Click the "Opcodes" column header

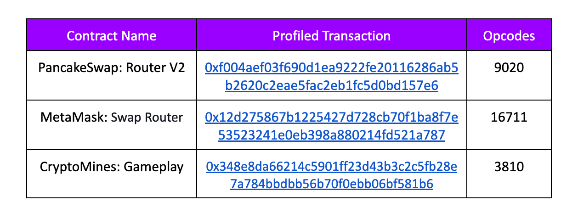pos(509,36)
